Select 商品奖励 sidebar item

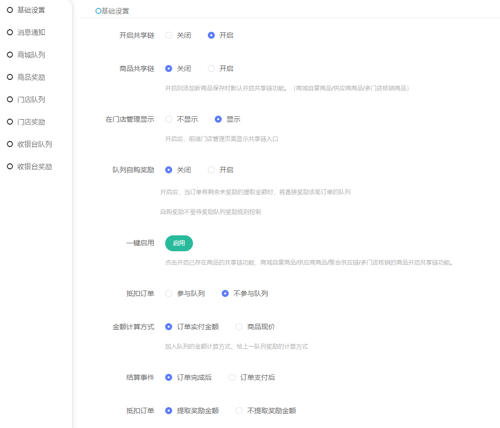[31, 77]
